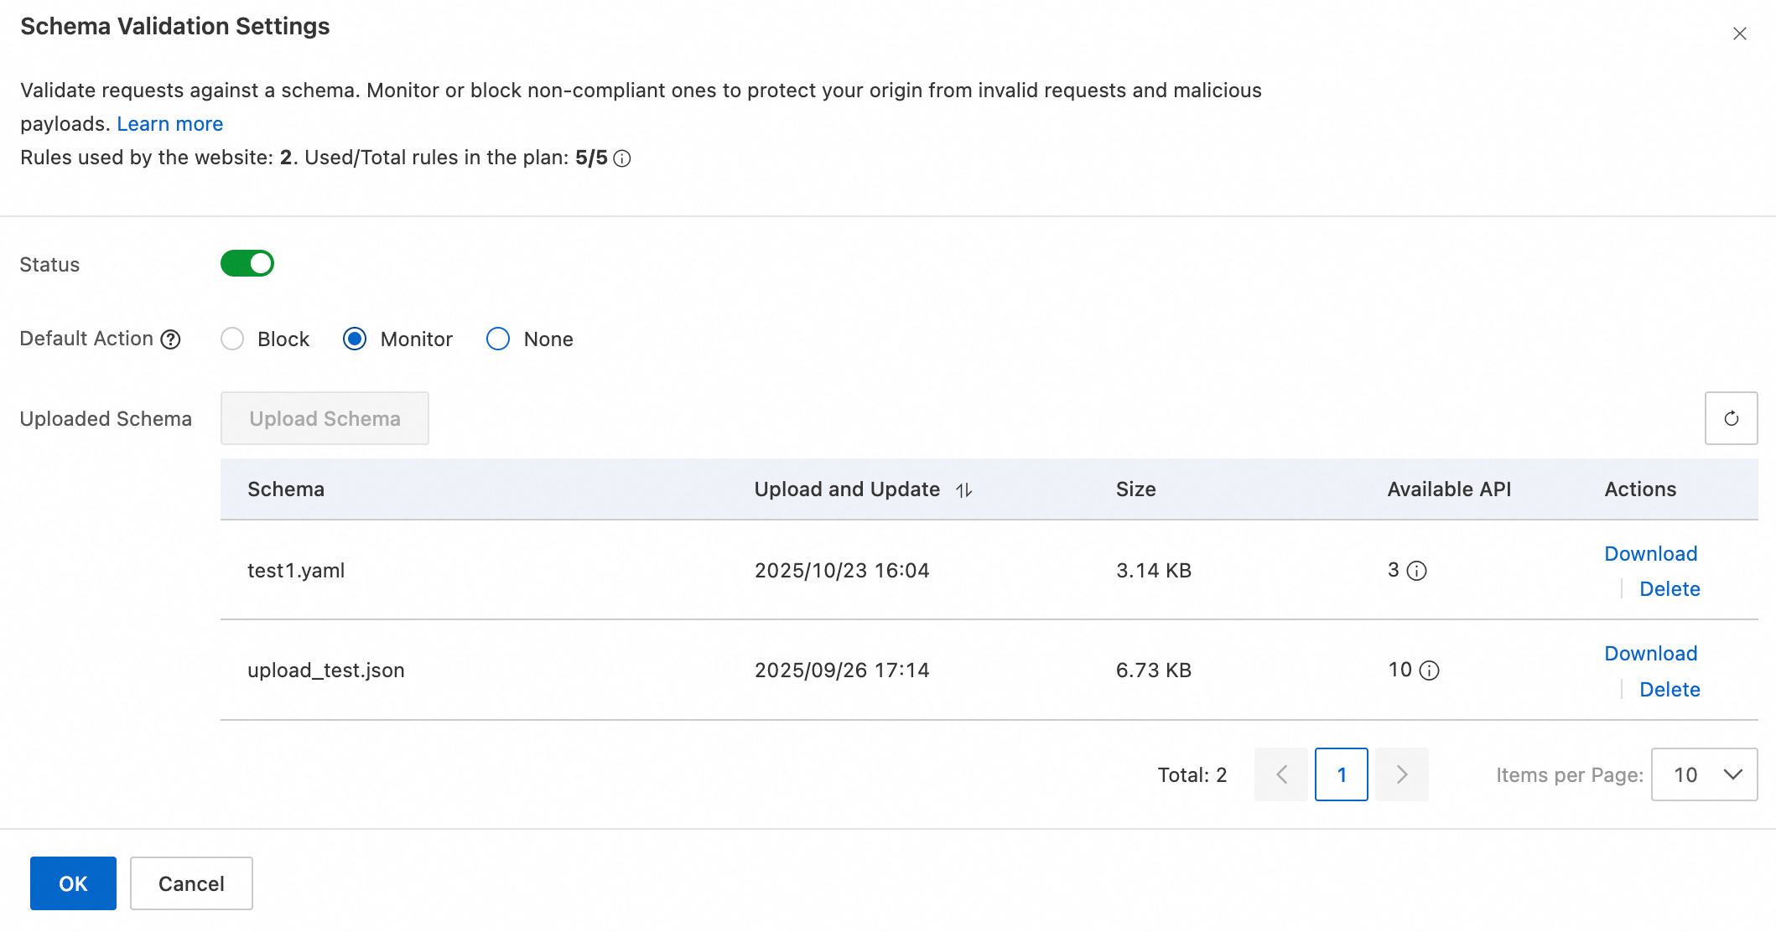This screenshot has width=1776, height=932.
Task: Toggle the Status switch off
Action: coord(247,263)
